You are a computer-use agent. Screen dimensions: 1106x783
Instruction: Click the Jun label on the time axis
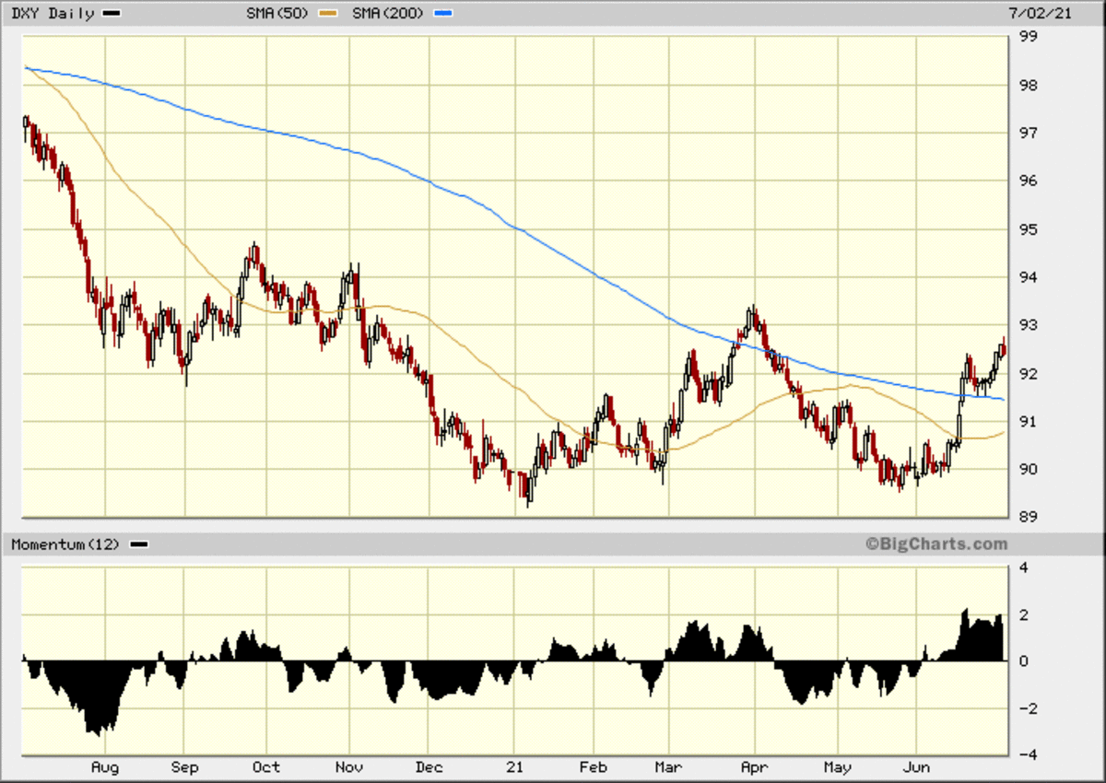click(917, 767)
